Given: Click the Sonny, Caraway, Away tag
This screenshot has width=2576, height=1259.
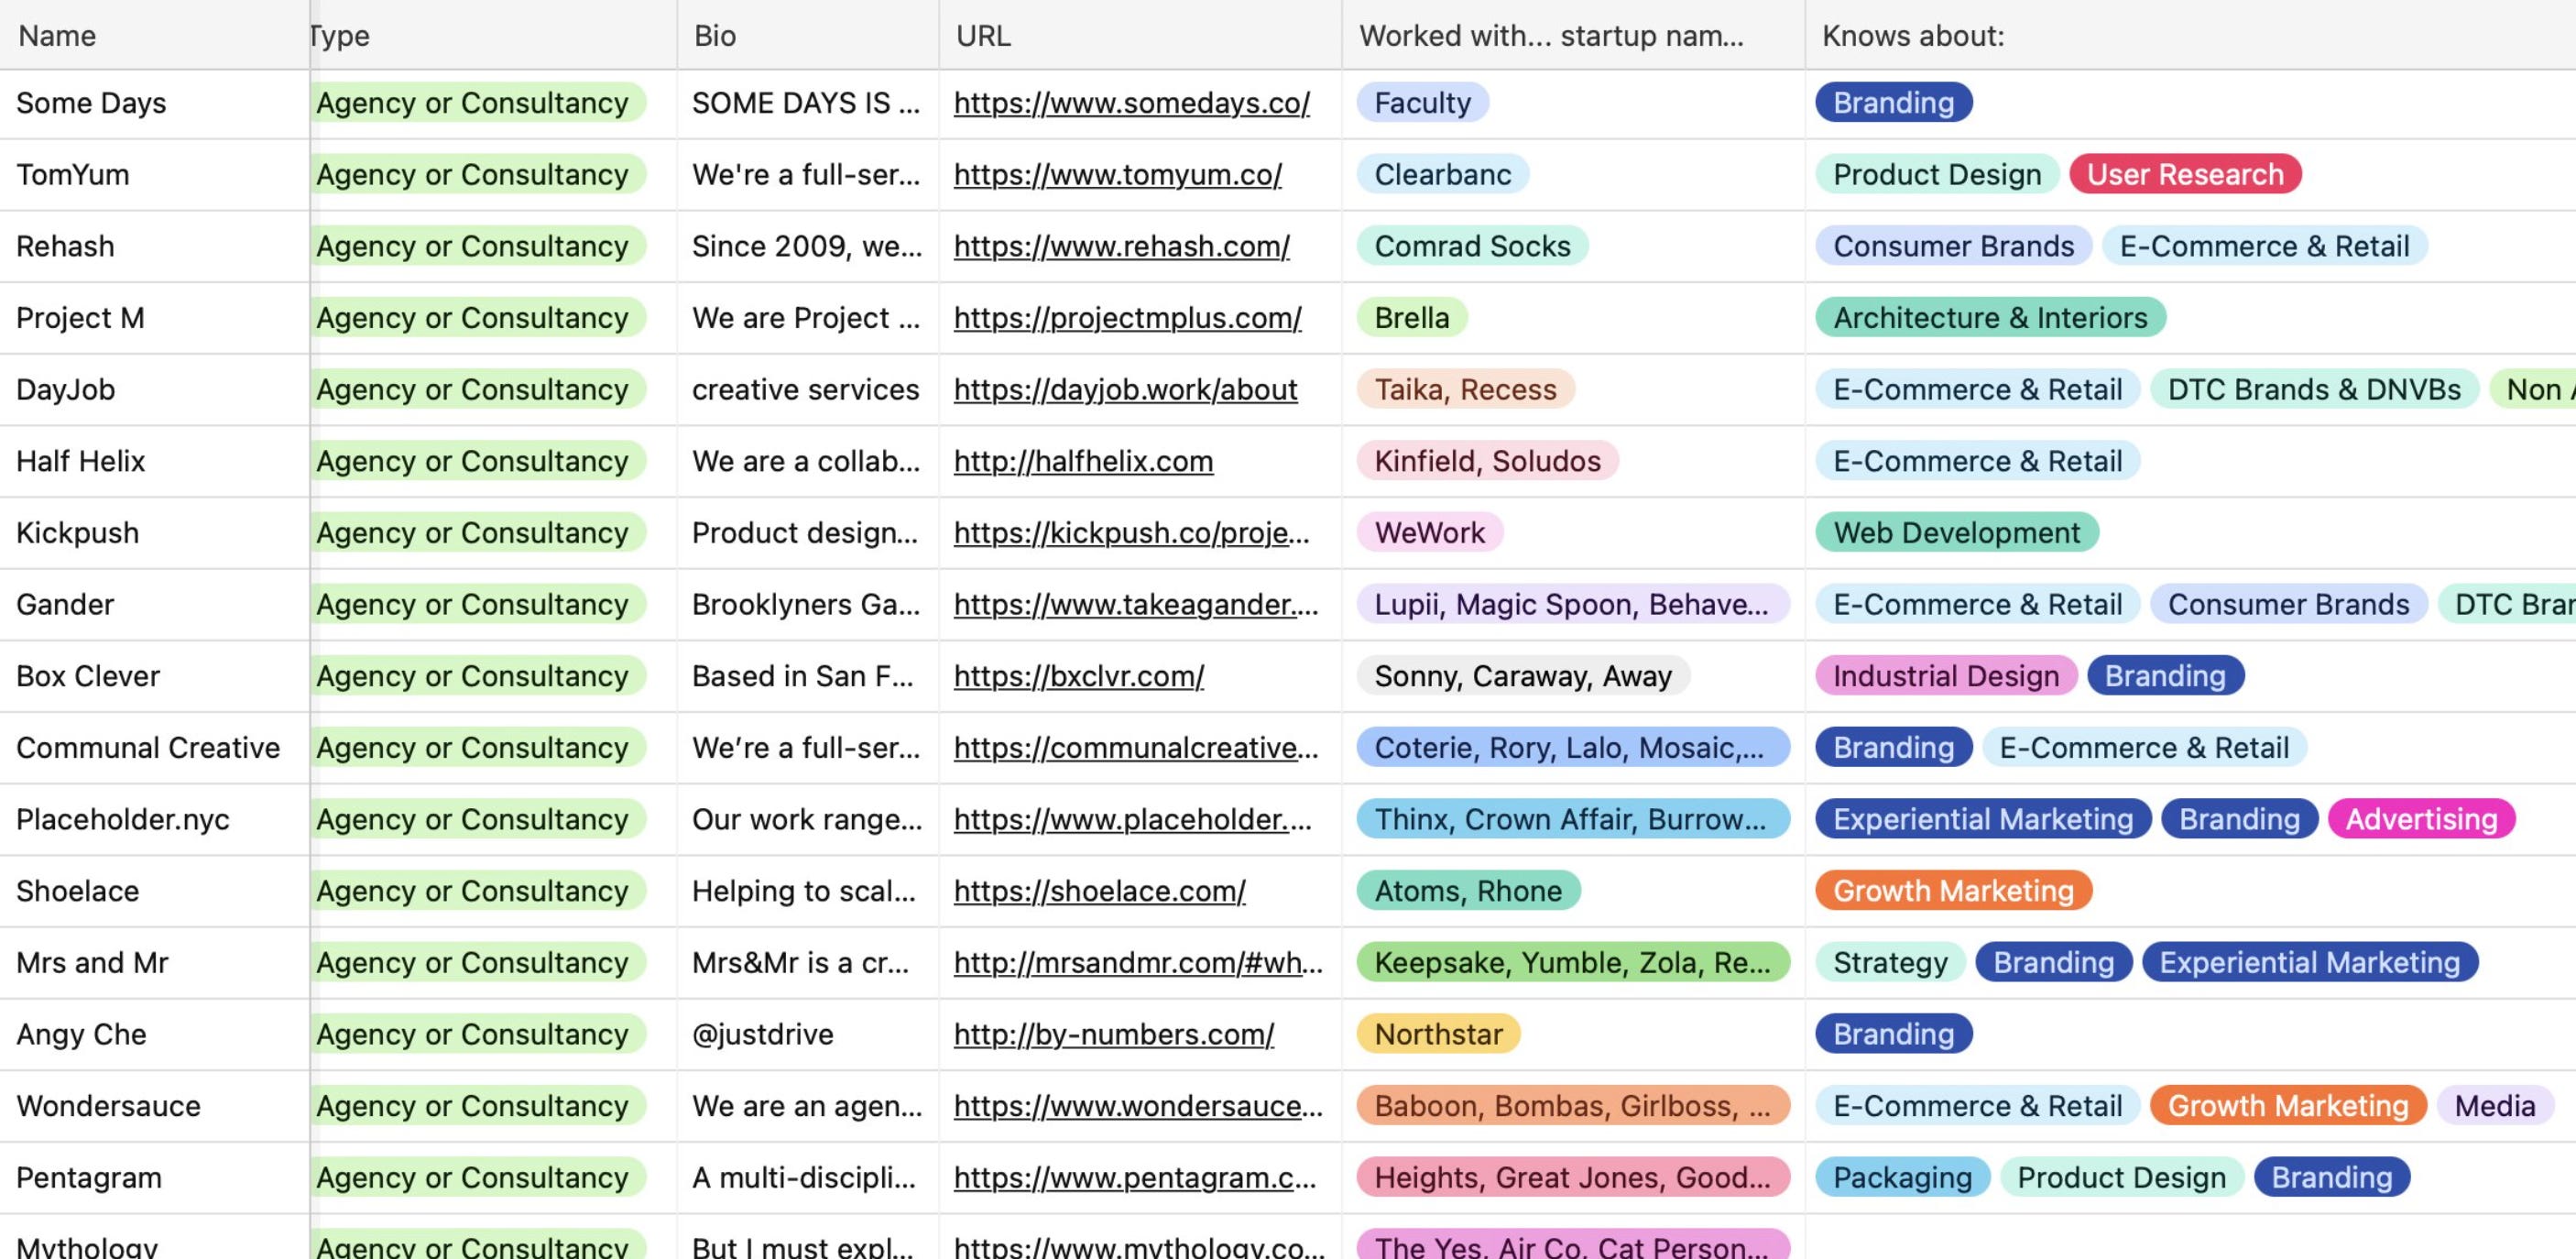Looking at the screenshot, I should pos(1523,676).
